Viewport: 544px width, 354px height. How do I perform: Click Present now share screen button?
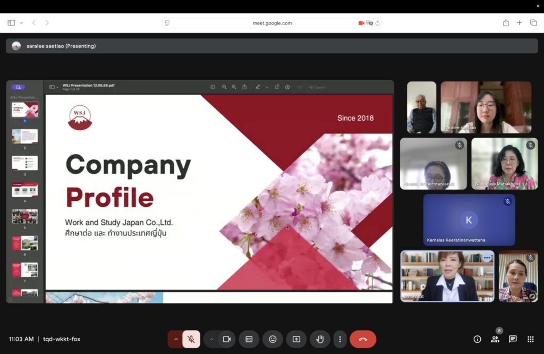coord(296,339)
